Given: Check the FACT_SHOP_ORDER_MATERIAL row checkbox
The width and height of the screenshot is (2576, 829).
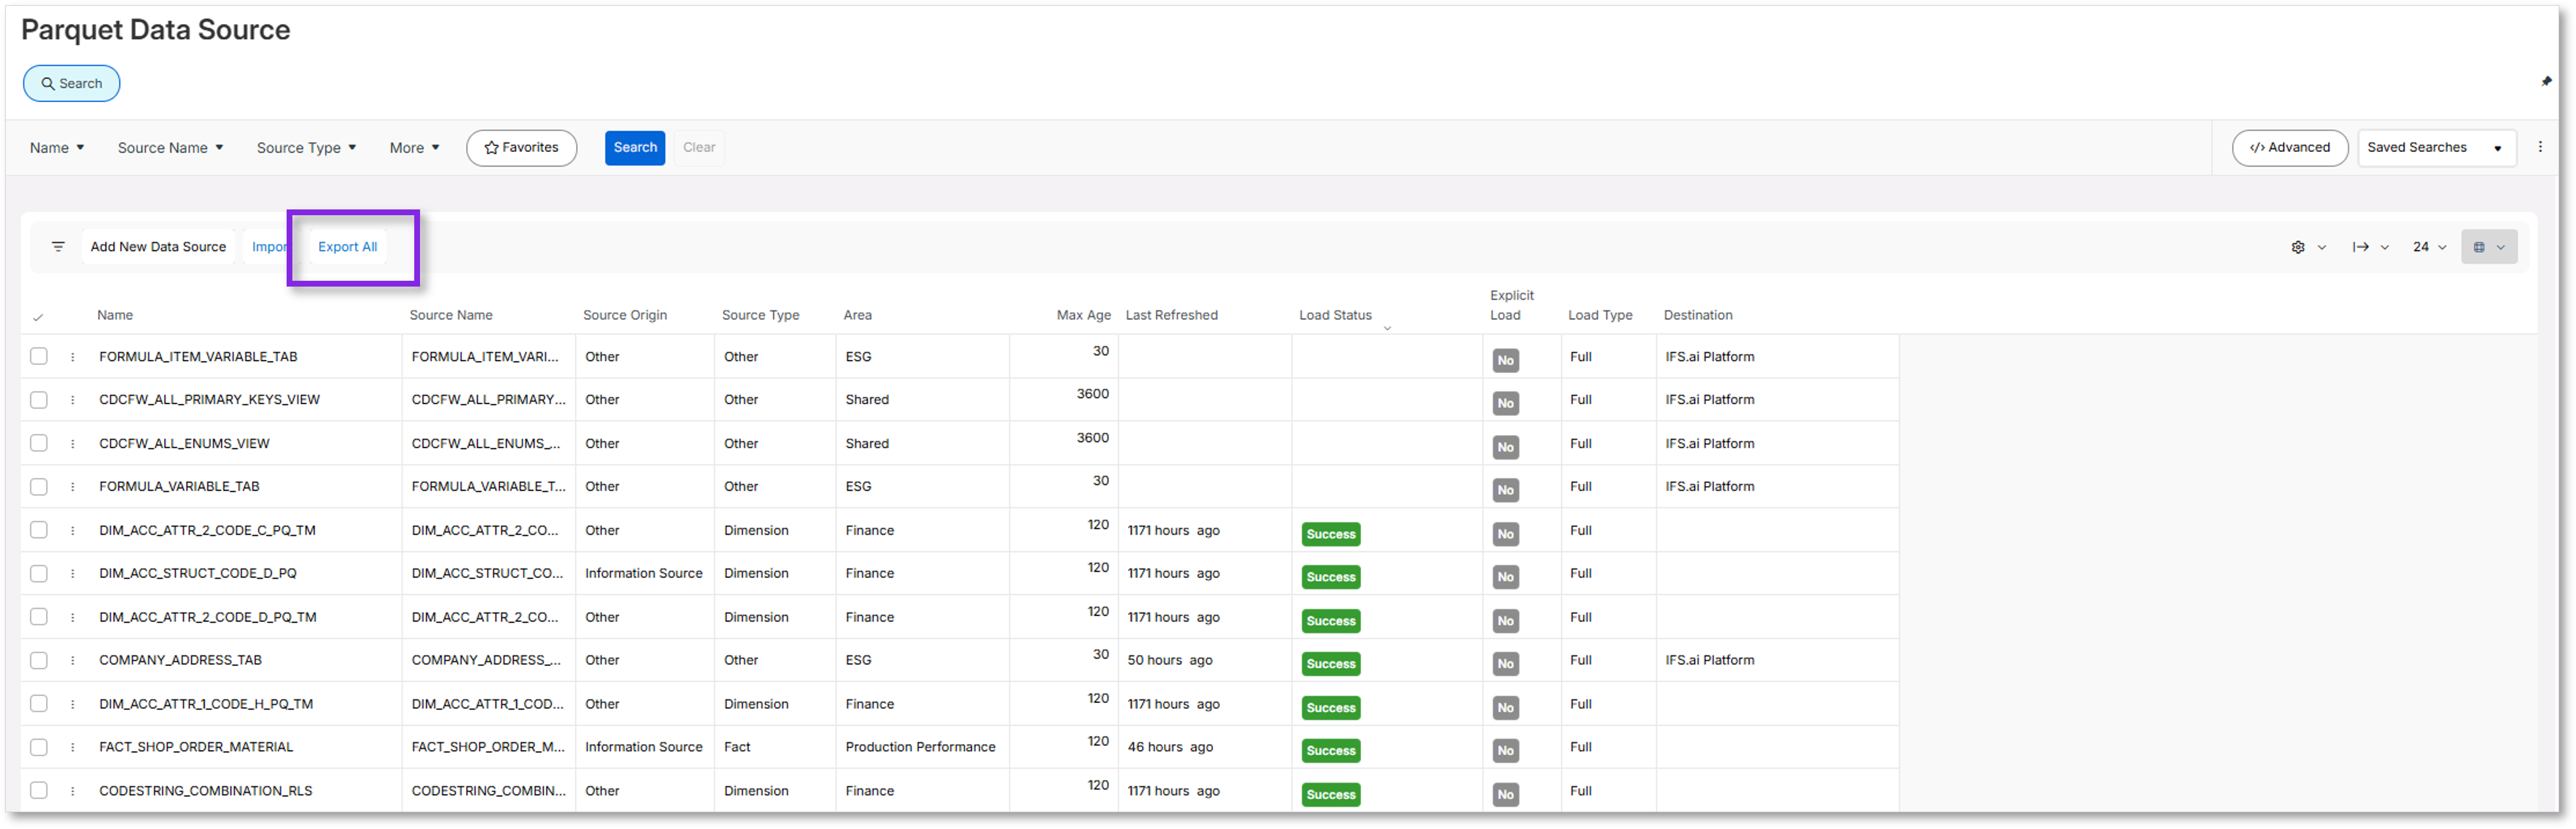Looking at the screenshot, I should click(39, 748).
